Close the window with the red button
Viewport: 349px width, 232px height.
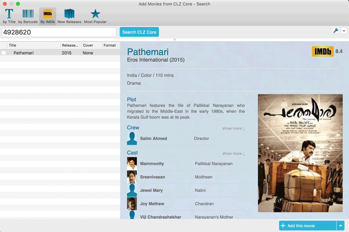[x=5, y=4]
